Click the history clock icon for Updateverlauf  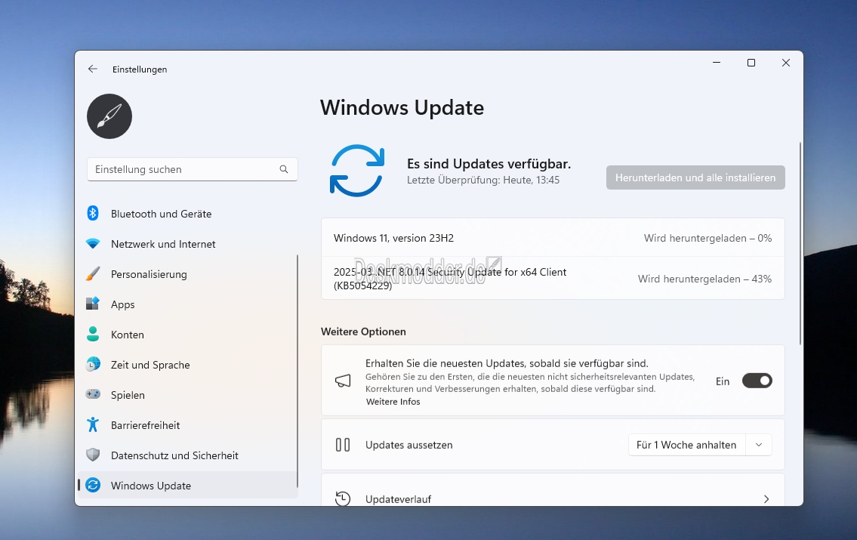tap(343, 498)
